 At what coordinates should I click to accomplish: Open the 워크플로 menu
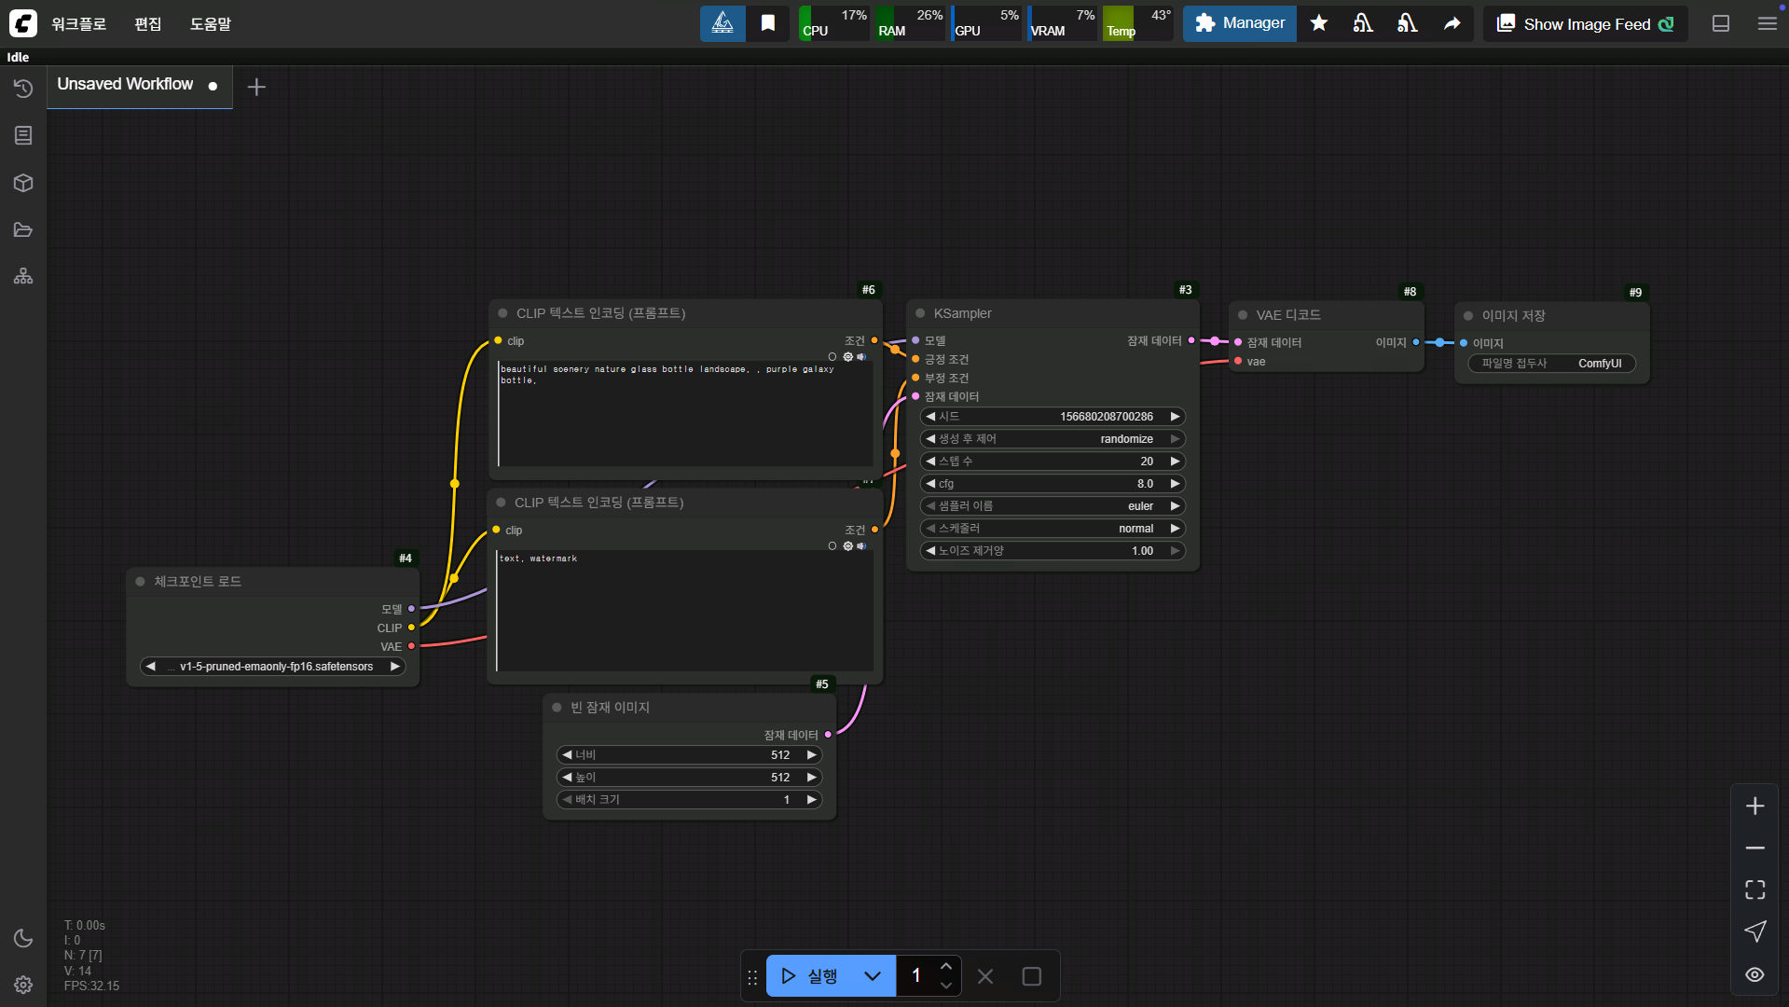[78, 23]
